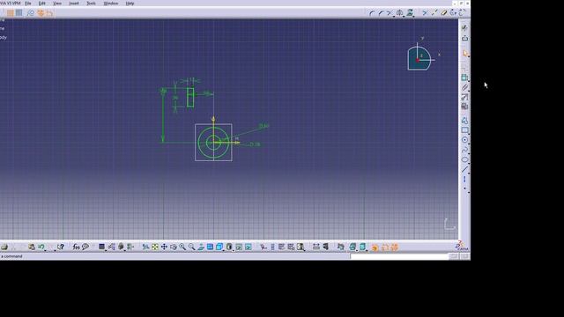Toggle Geometrical Constraints creation
The width and height of the screenshot is (564, 317).
(x=41, y=13)
